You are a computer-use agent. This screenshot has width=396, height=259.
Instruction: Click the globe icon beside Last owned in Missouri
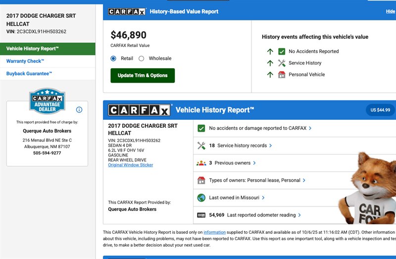click(x=201, y=198)
